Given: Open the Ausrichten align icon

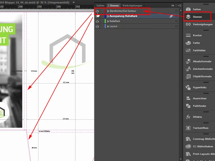Looking at the screenshot, I should pos(188,98).
